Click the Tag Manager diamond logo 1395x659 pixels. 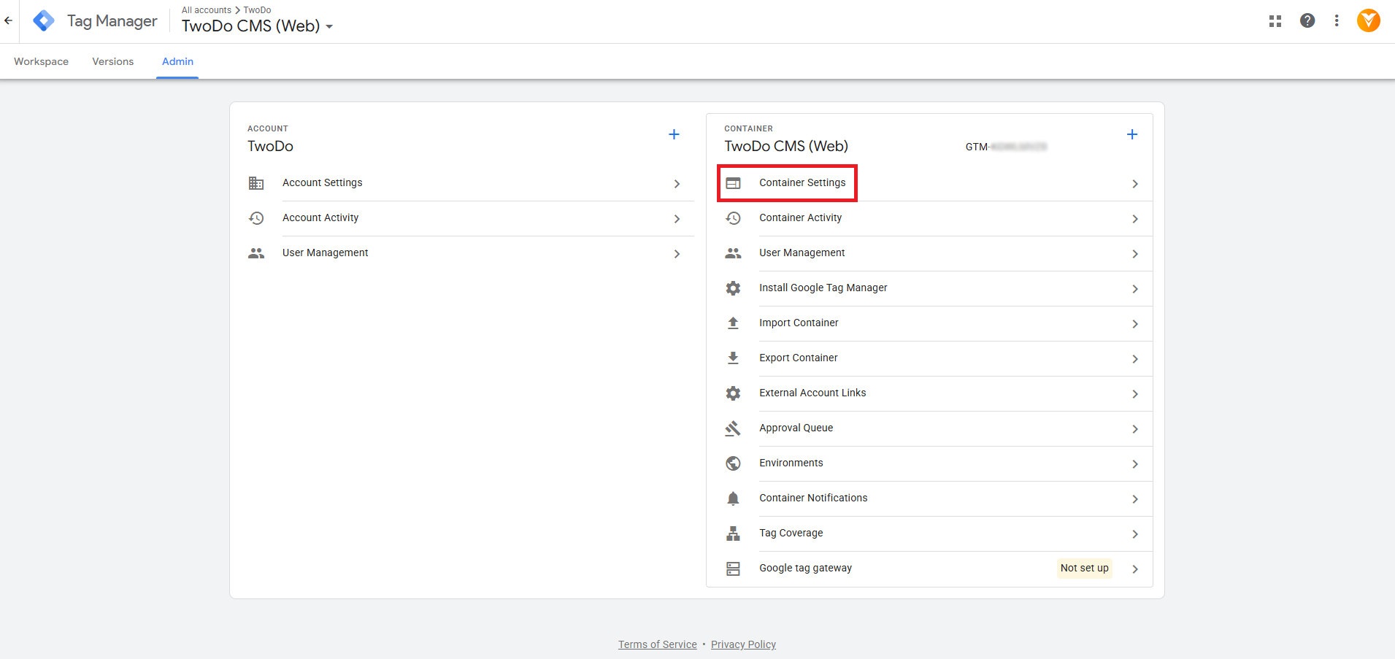(44, 21)
